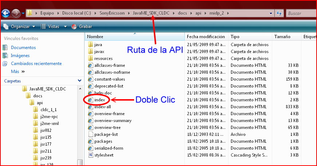Open Cambiados recientemente favorite link
This screenshot has height=166, width=317.
tap(36, 64)
